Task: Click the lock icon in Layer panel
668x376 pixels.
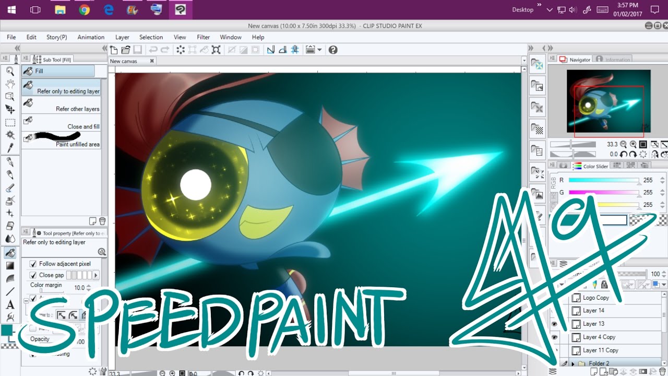Action: pos(604,285)
